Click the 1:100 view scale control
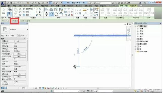 click(34, 88)
